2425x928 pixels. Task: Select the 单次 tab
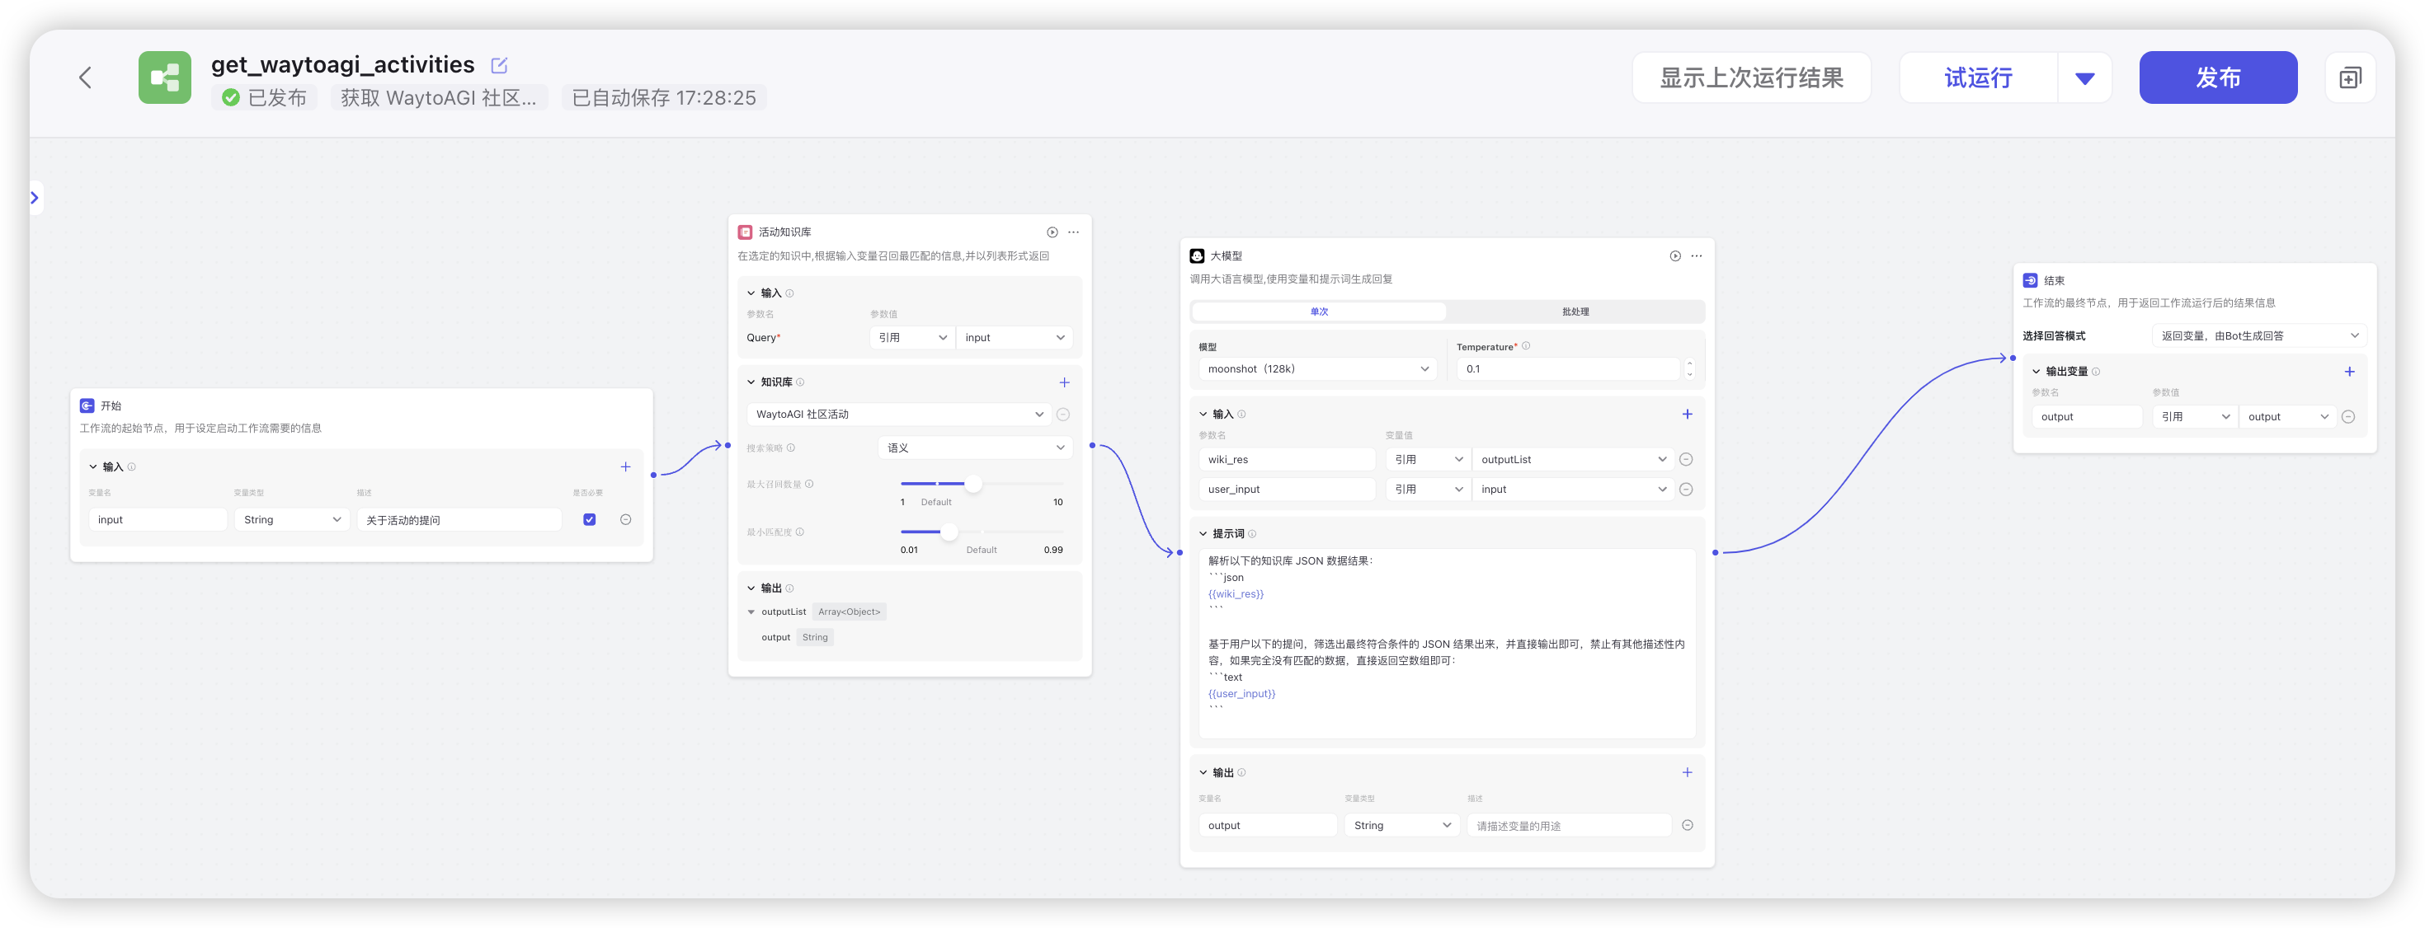[x=1319, y=312]
